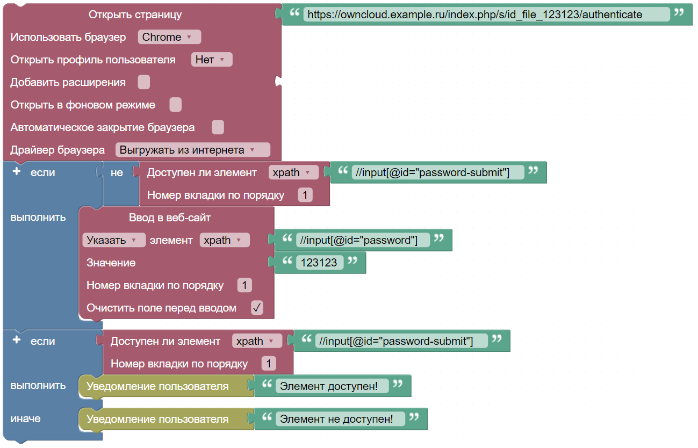Edit tab number field in 'не' condition block
This screenshot has width=698, height=448.
[305, 195]
